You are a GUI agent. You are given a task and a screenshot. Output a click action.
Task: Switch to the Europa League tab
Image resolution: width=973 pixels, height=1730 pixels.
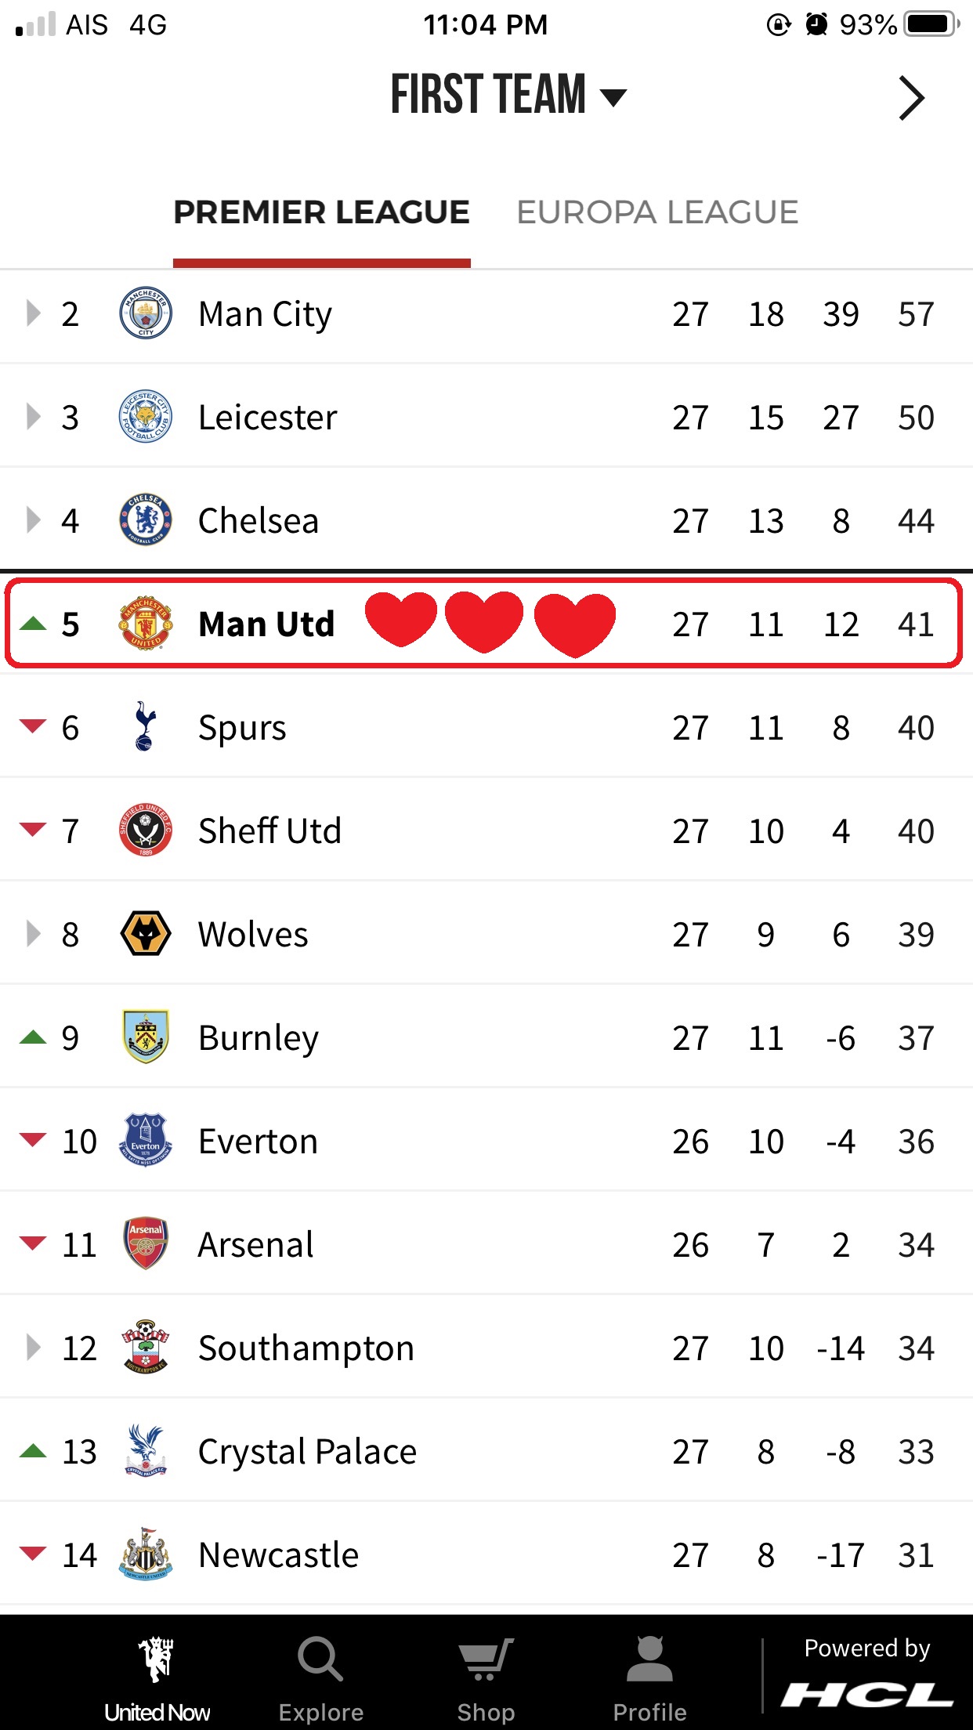pos(657,212)
